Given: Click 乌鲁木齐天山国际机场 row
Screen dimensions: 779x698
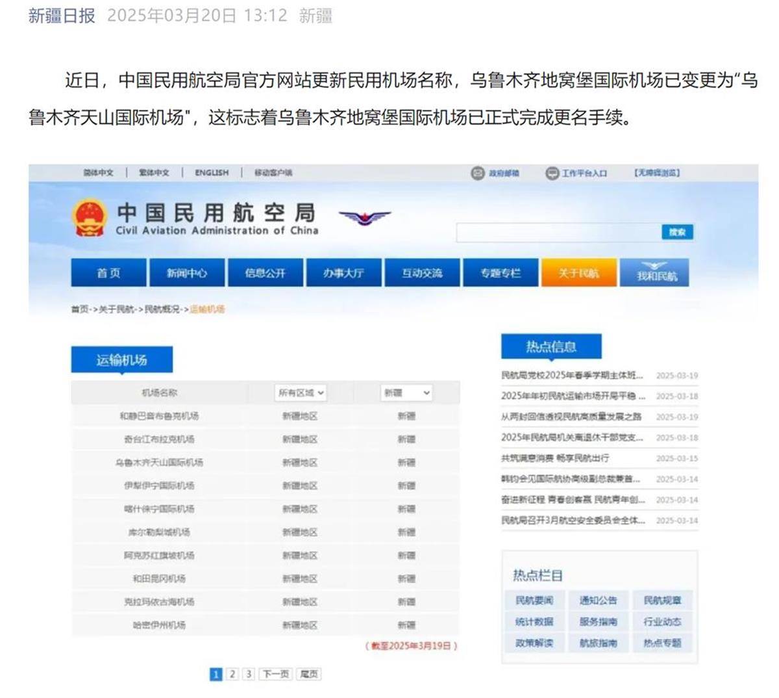Looking at the screenshot, I should [x=266, y=463].
